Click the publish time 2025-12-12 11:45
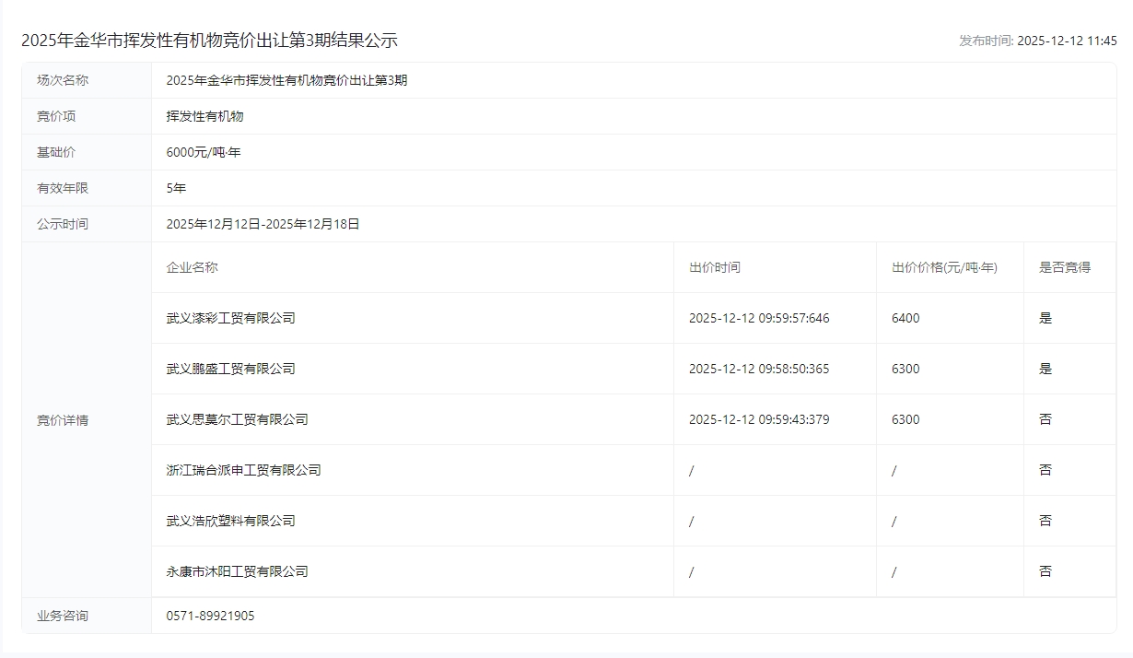The image size is (1133, 658). [1067, 41]
